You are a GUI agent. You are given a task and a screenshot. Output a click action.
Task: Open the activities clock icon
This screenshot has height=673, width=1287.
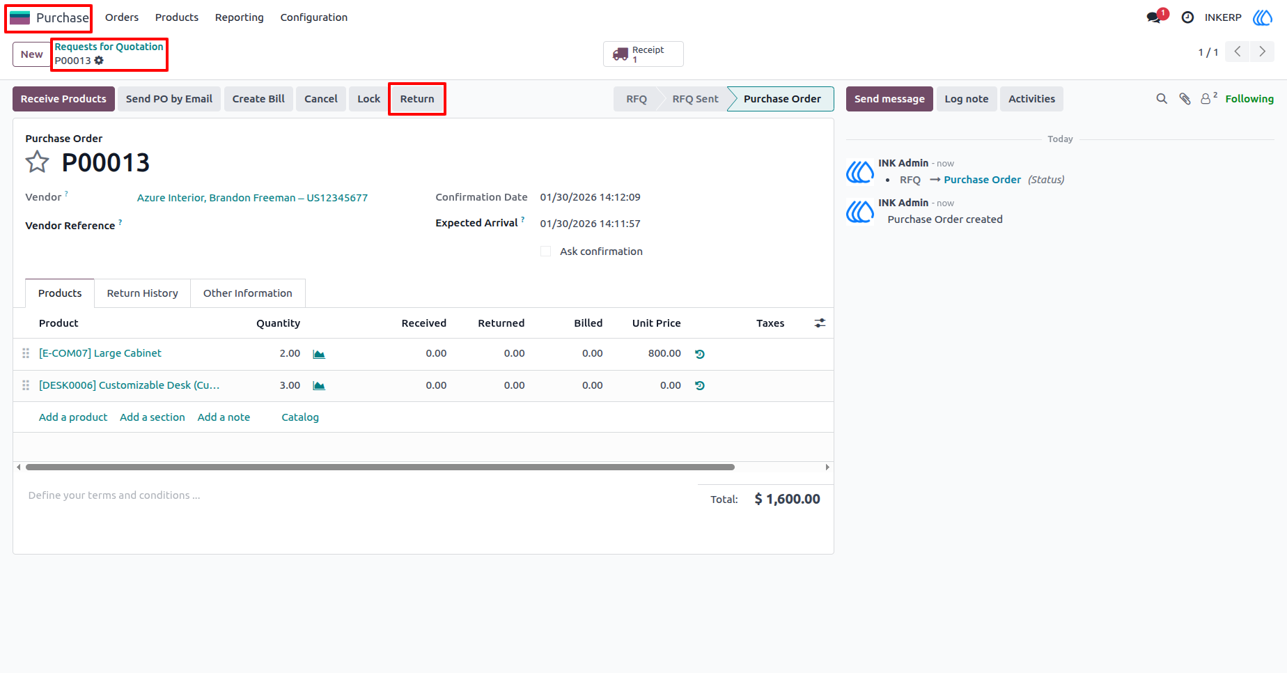1188,17
